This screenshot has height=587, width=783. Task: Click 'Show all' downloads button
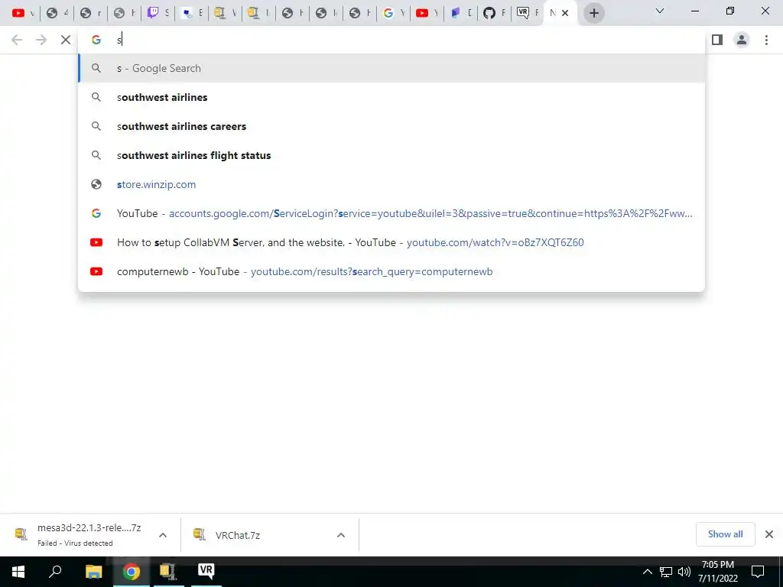click(x=725, y=534)
